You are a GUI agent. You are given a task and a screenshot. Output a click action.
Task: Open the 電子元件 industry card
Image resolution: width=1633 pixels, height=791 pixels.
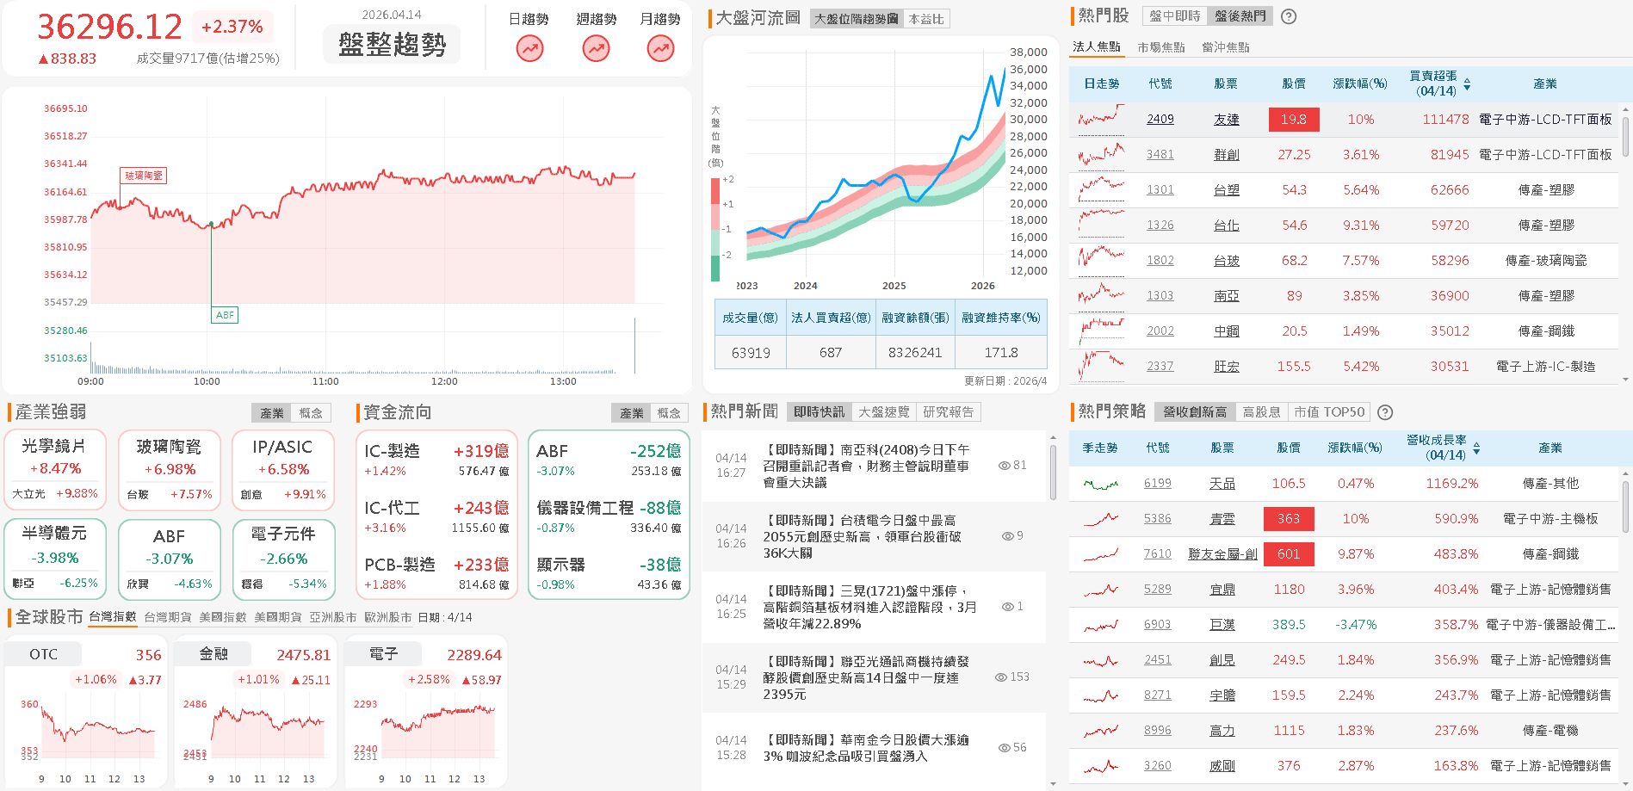coord(283,559)
